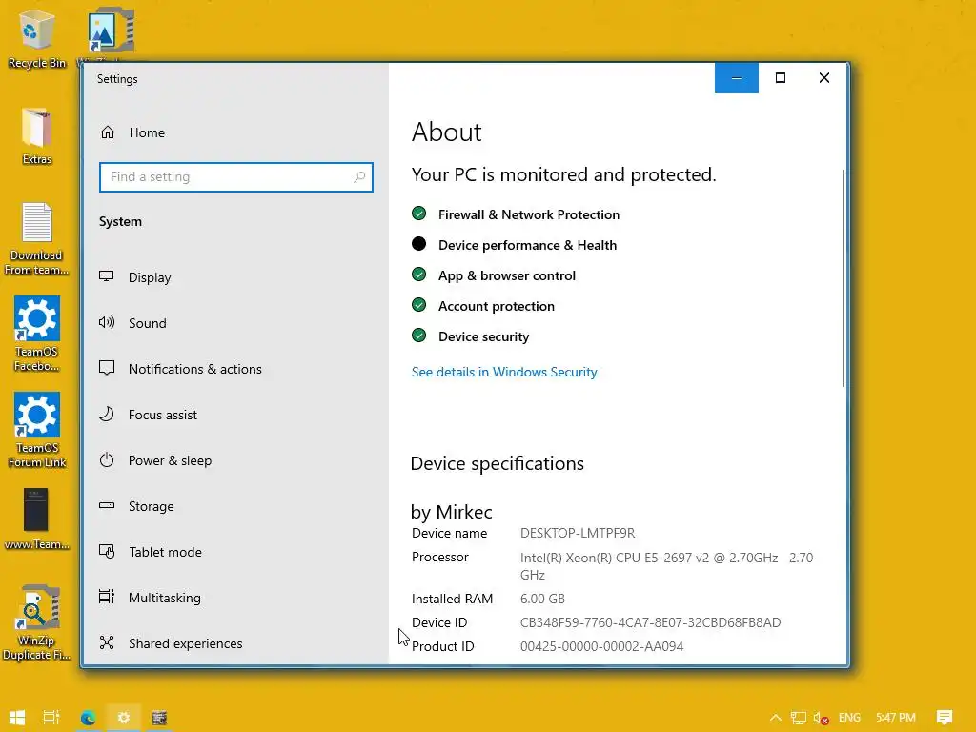Viewport: 976px width, 732px height.
Task: Click the ENG language indicator
Action: (849, 718)
